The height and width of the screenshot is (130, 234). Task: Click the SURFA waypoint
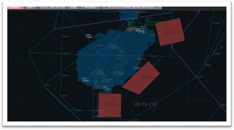click(x=216, y=54)
